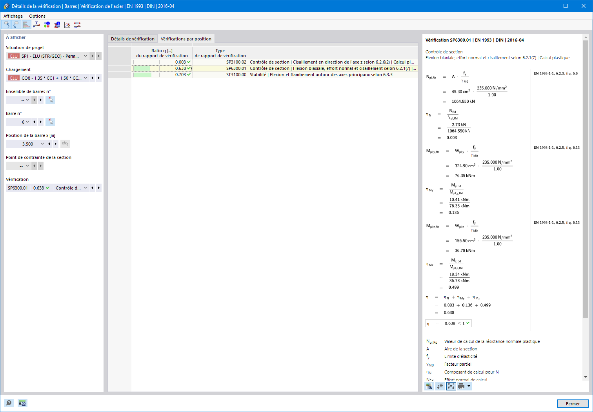Step to previous bar position x
593x412 pixels.
[49, 144]
